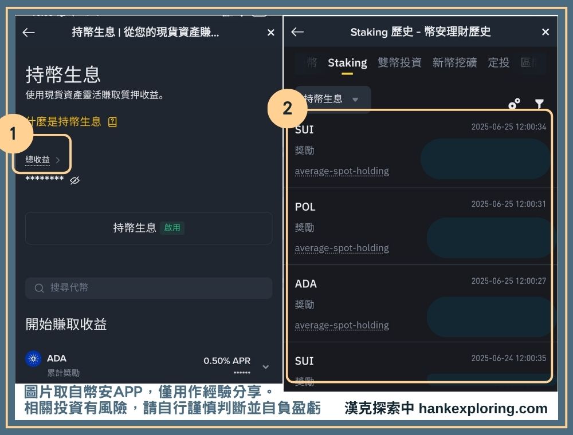Open the 什麼是持幣生息 help link
This screenshot has width=573, height=435.
(x=64, y=121)
